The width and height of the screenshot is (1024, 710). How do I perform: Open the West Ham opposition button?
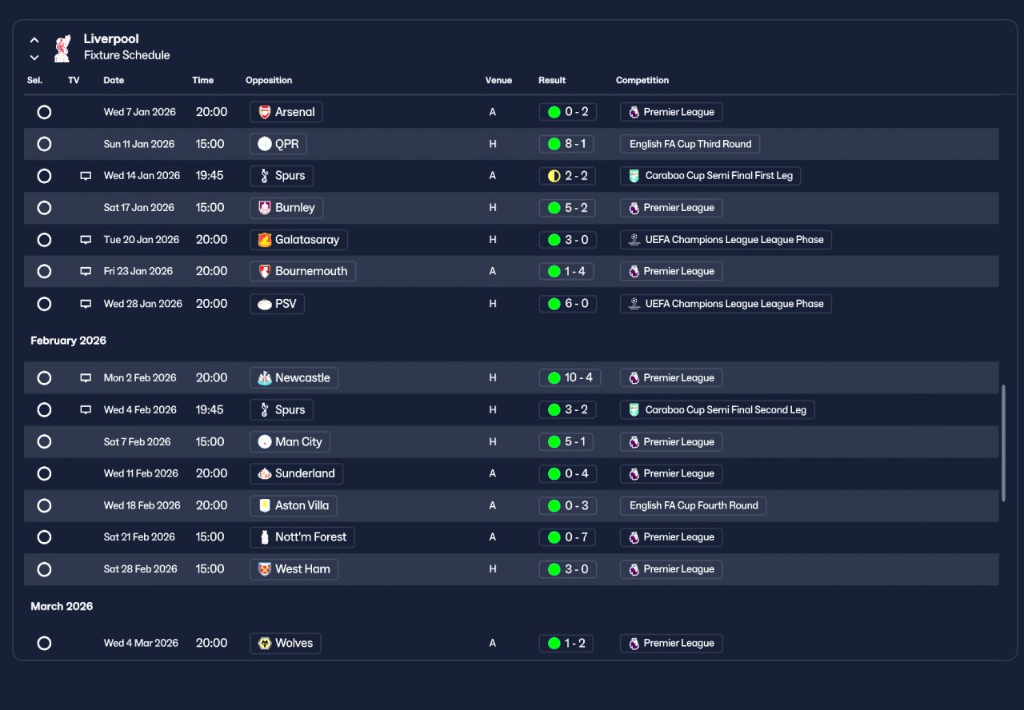[294, 569]
